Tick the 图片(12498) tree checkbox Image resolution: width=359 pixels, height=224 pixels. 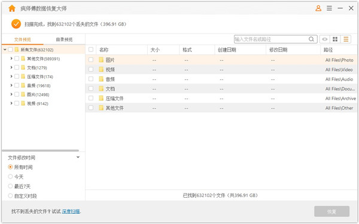point(17,94)
